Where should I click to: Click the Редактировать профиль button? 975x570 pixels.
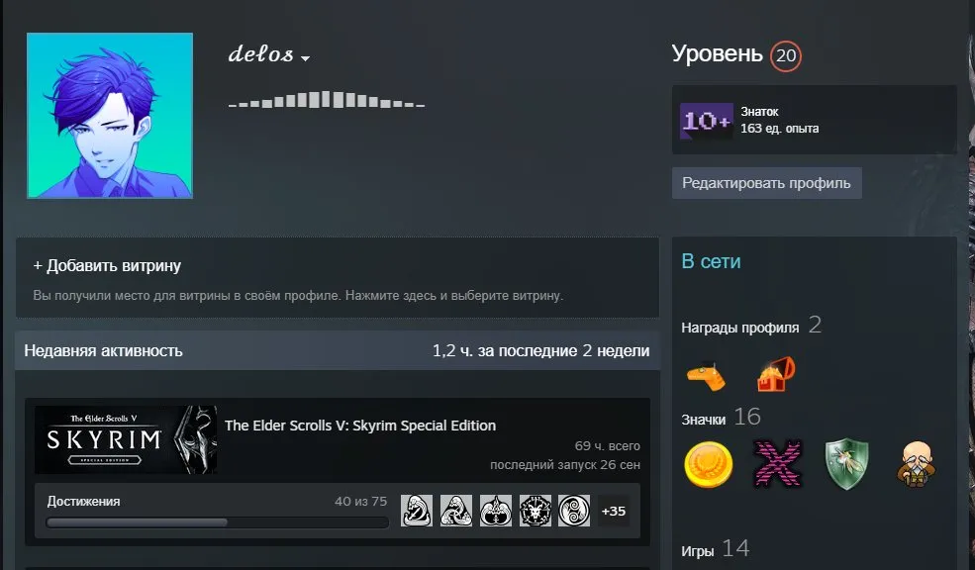pos(767,183)
